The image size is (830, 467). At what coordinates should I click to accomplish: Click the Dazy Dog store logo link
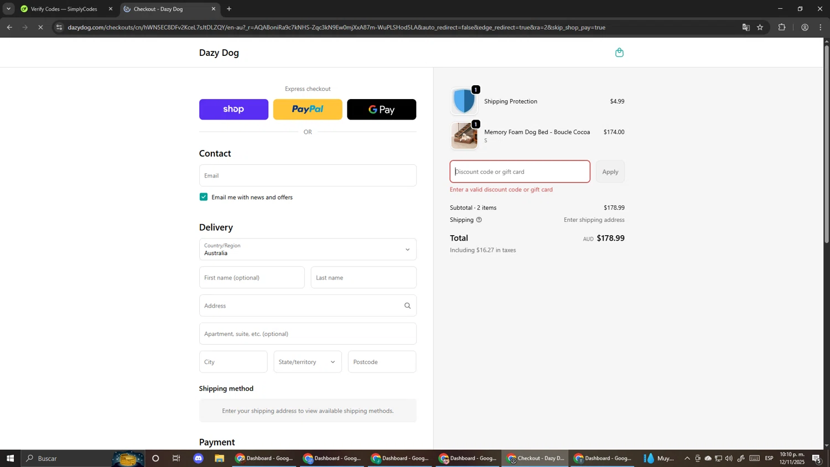coord(219,53)
